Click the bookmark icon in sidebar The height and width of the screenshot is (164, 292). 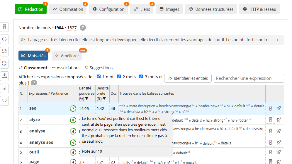tap(4, 88)
